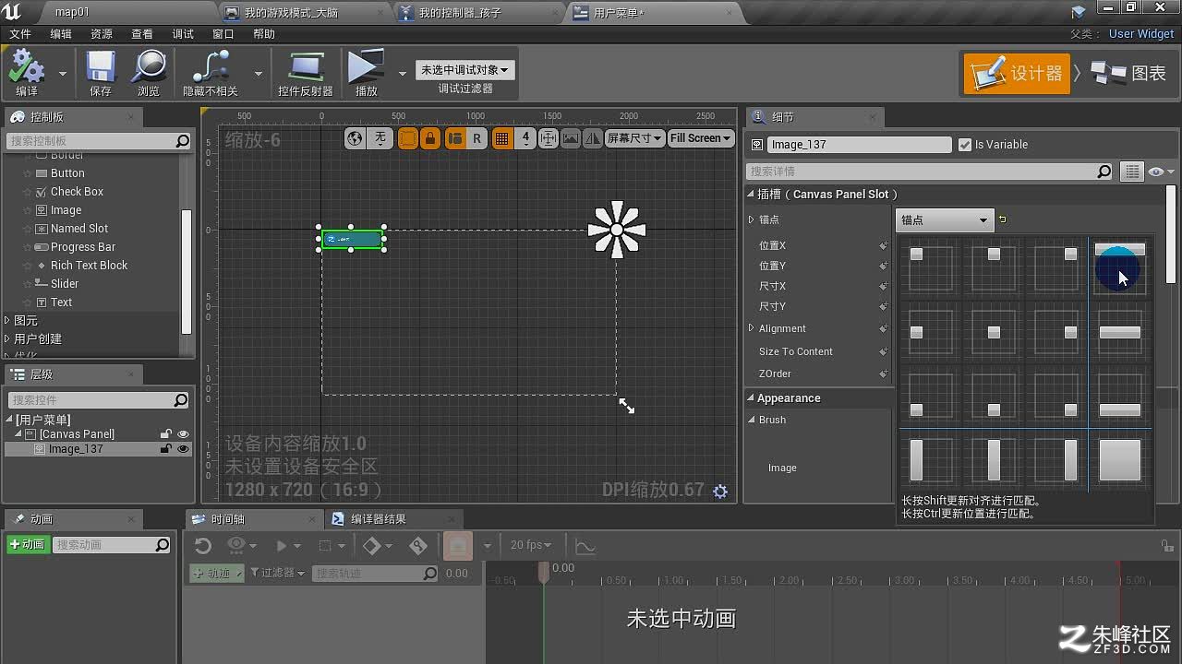Expand the Alignment property
Viewport: 1182px width, 664px height.
(x=751, y=328)
